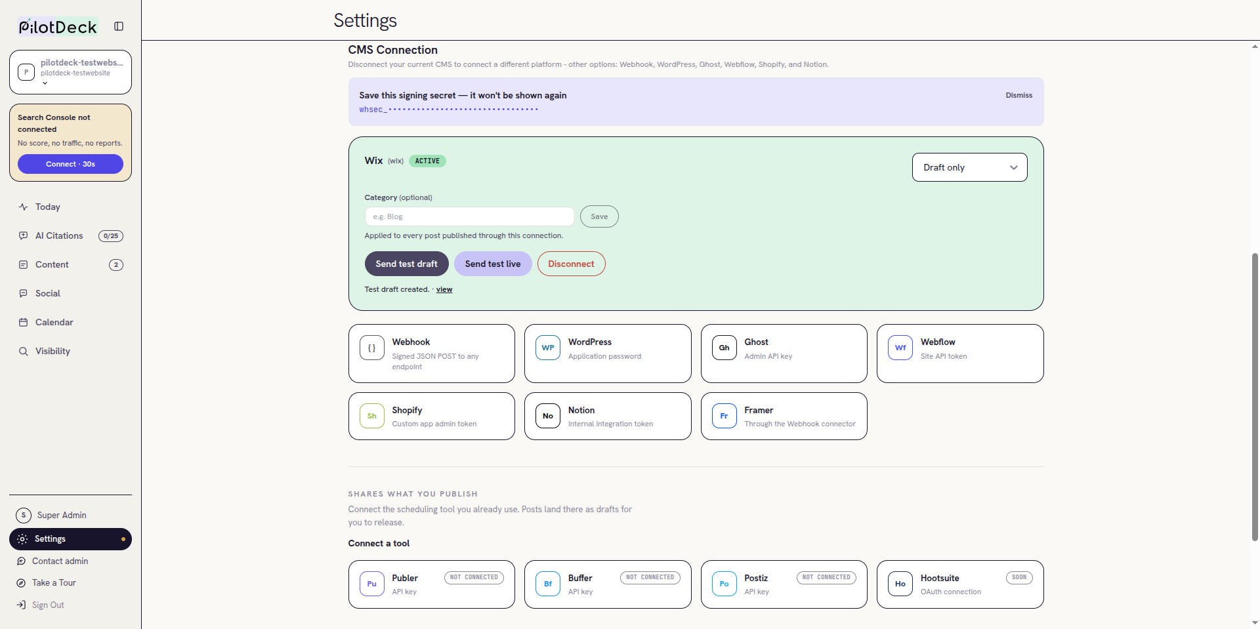1260x629 pixels.
Task: Open AI Citations in sidebar
Action: coord(70,235)
